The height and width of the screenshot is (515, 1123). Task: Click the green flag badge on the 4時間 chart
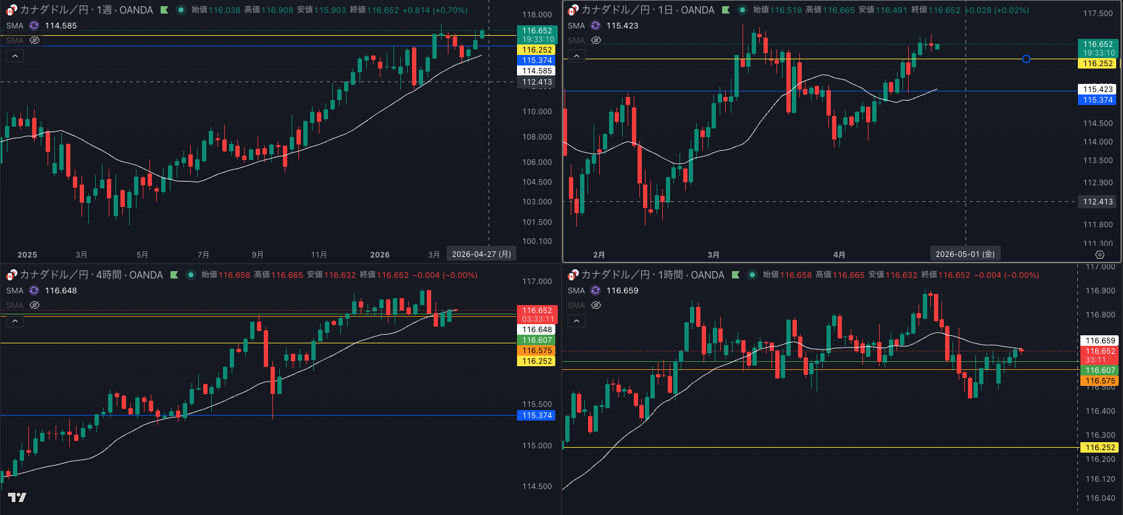point(174,275)
